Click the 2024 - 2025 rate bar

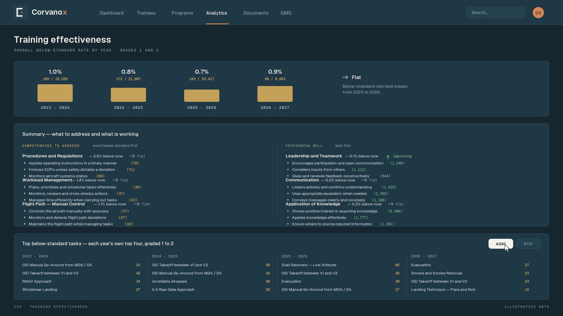[x=128, y=95]
